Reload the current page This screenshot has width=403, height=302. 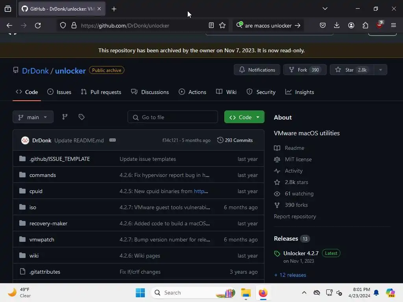38,26
